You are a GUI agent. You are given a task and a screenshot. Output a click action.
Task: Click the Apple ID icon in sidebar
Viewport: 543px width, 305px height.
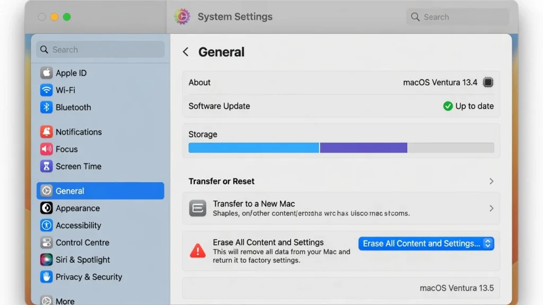click(x=47, y=73)
